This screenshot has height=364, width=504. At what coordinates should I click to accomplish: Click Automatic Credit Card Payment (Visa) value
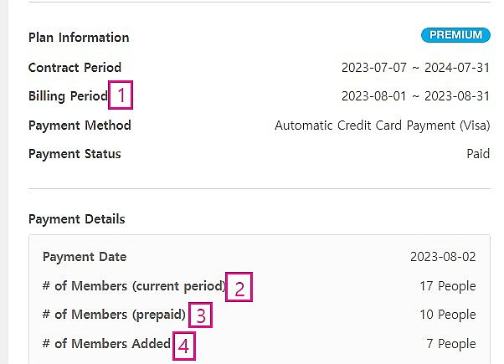click(383, 126)
